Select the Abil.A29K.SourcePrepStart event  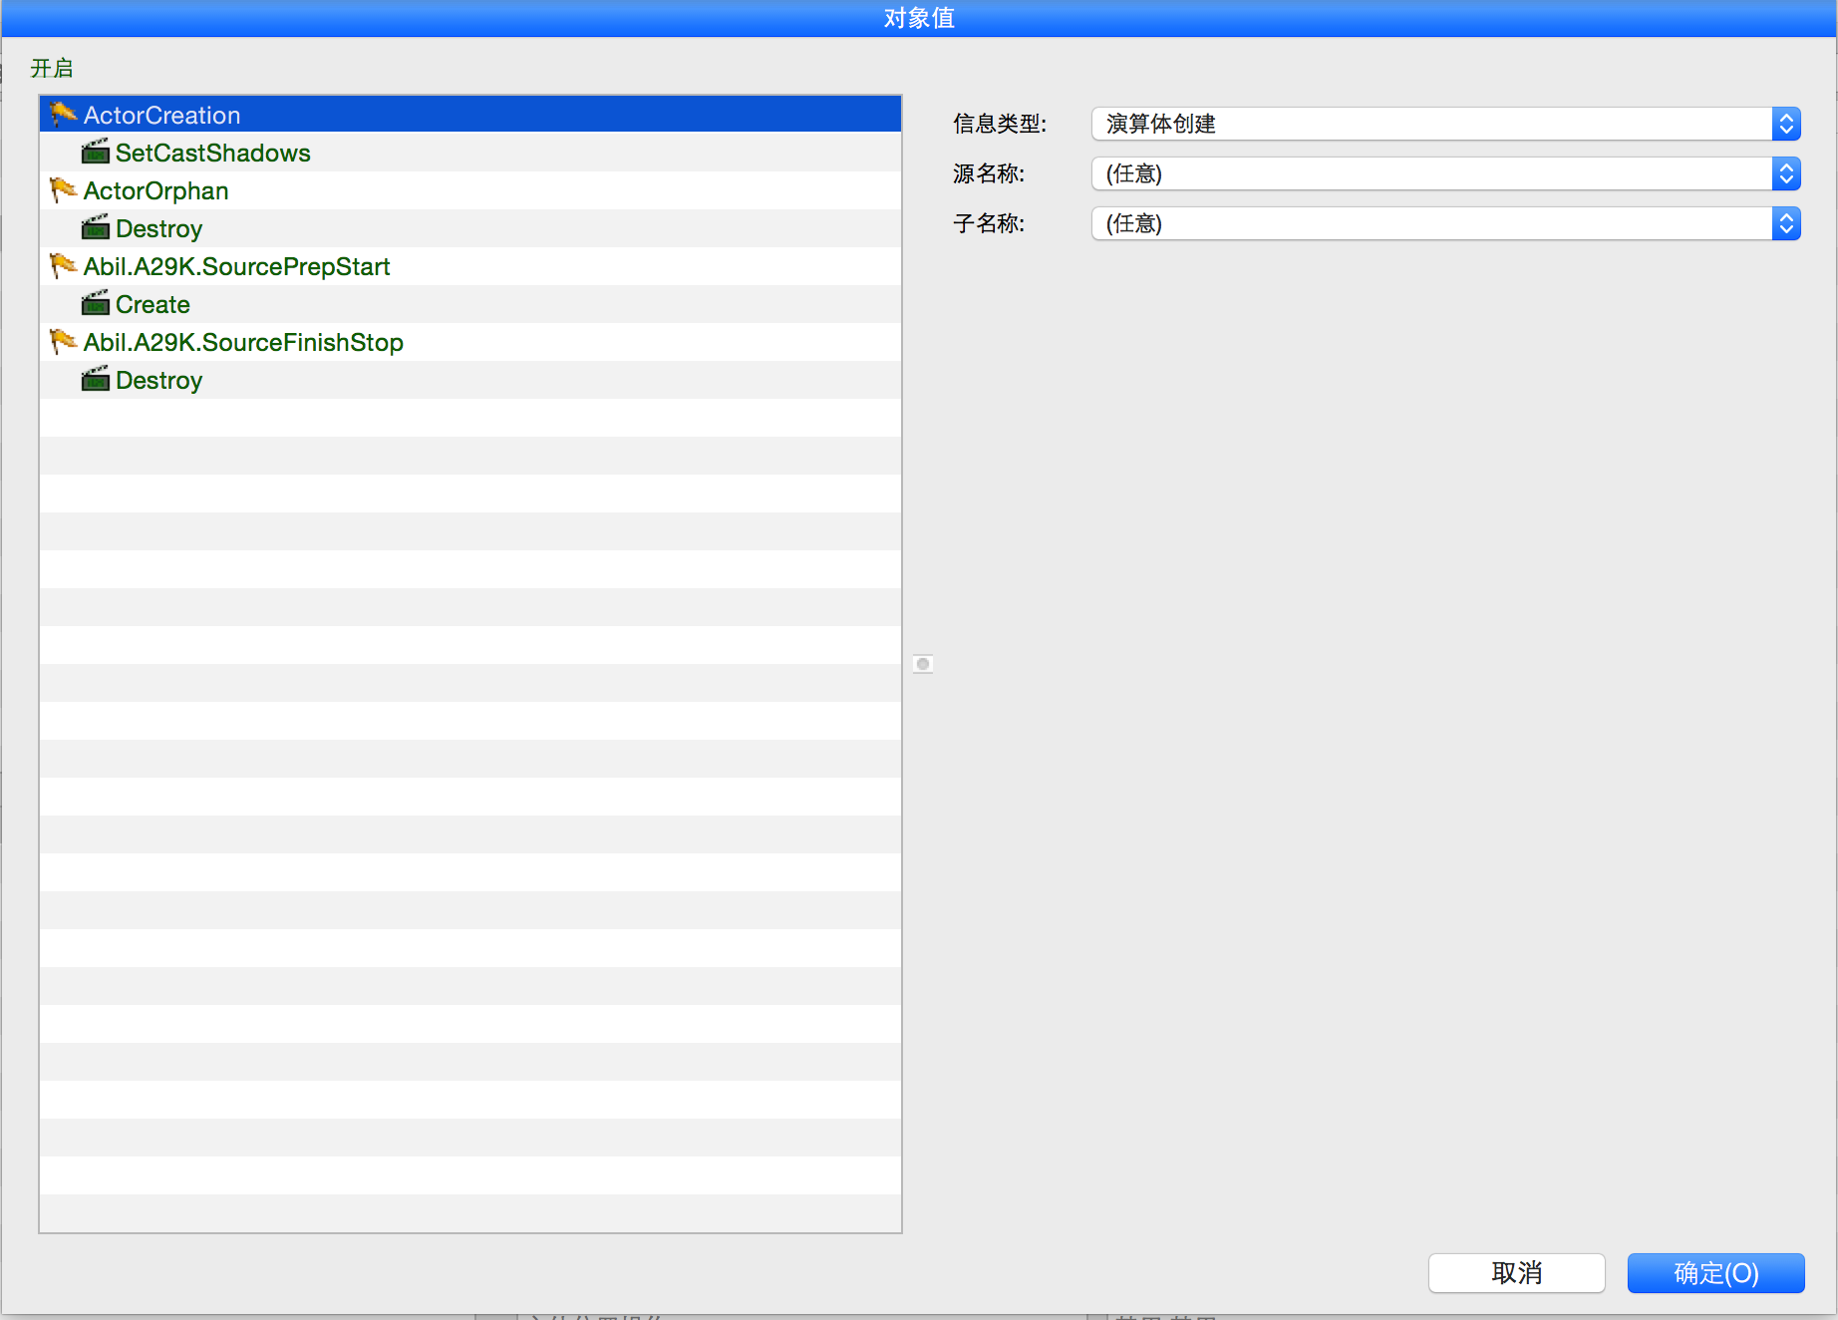point(470,266)
